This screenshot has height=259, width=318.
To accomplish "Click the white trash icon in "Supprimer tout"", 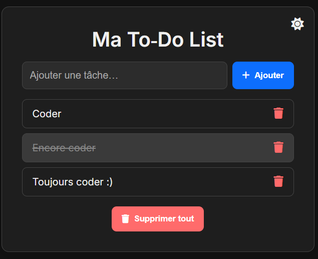I will pyautogui.click(x=126, y=219).
